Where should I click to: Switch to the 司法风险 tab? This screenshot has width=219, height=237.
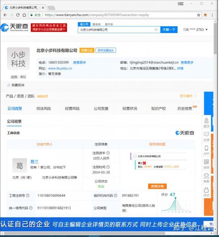tap(43, 109)
